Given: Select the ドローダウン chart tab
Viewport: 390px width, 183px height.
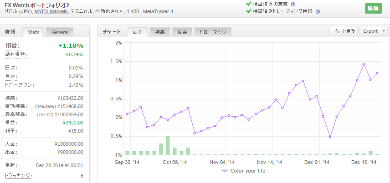Looking at the screenshot, I should 213,32.
